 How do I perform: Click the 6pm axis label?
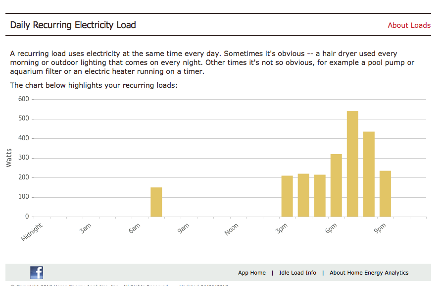331,229
